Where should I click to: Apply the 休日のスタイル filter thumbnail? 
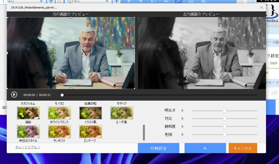[x=28, y=131]
